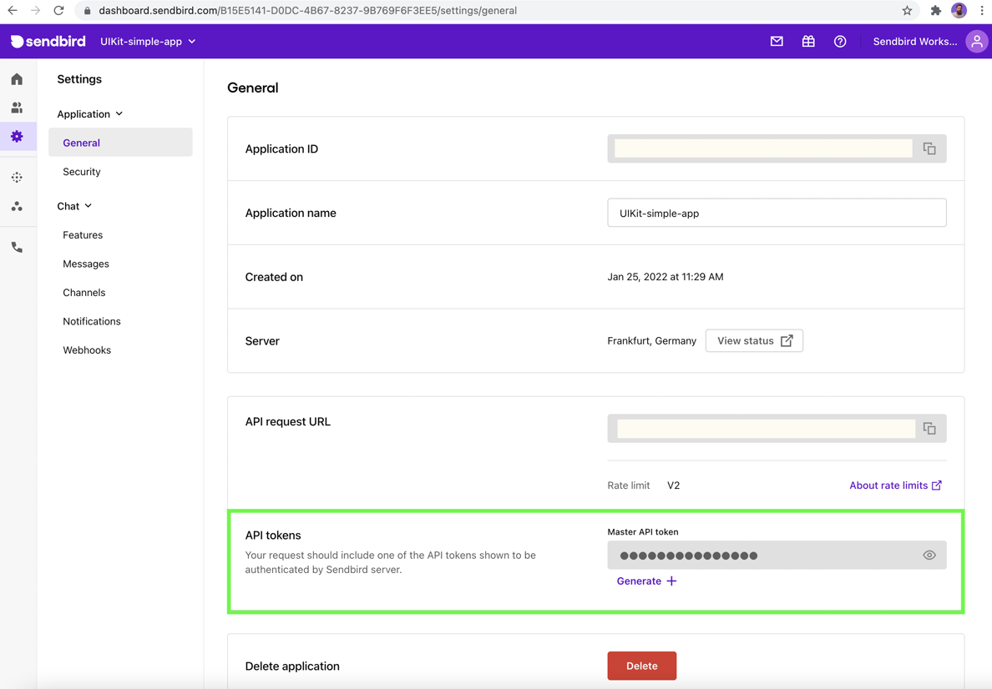Click the browser address bar URL
This screenshot has width=992, height=689.
307,10
